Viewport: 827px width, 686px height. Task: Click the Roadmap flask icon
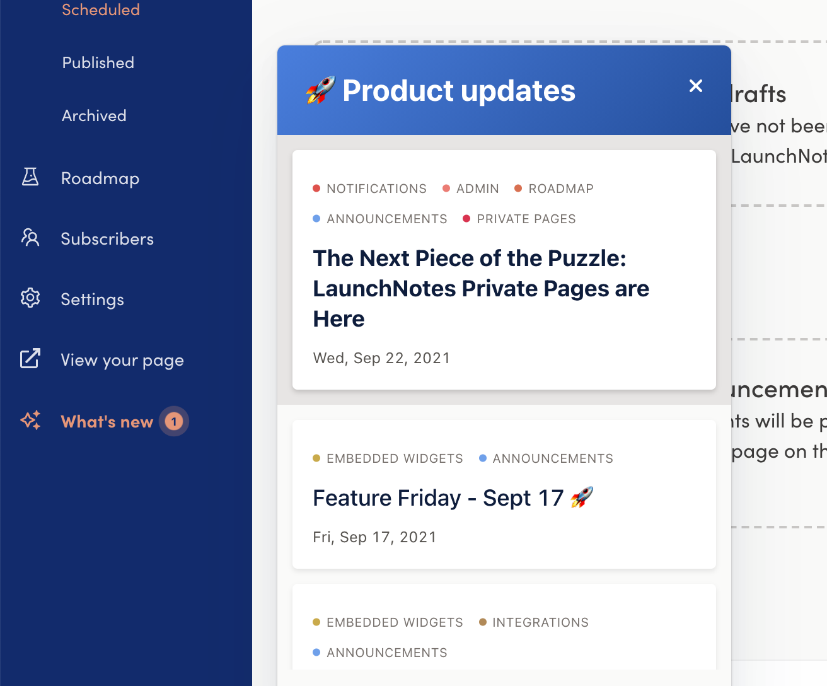pyautogui.click(x=30, y=177)
